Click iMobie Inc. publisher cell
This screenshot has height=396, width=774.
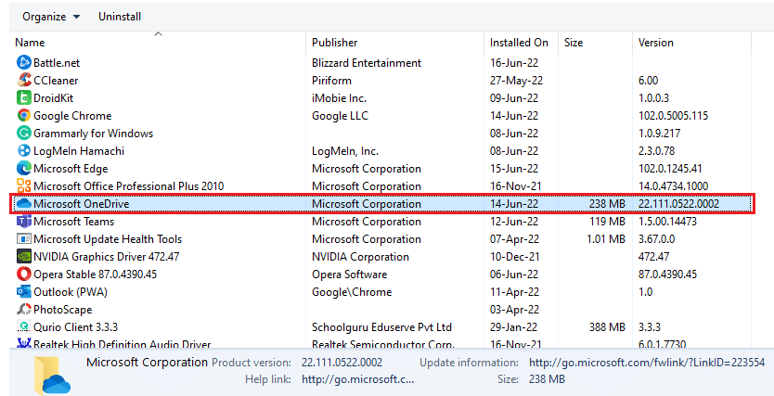pyautogui.click(x=339, y=98)
